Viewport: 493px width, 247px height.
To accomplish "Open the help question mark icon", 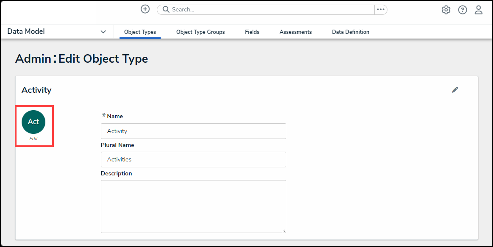I will point(462,10).
